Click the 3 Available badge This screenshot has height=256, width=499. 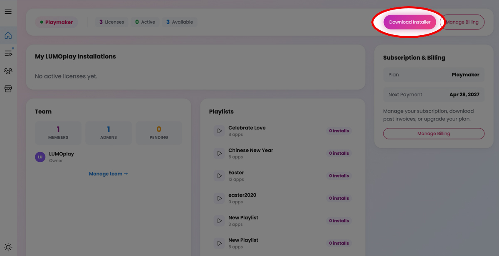click(x=179, y=22)
